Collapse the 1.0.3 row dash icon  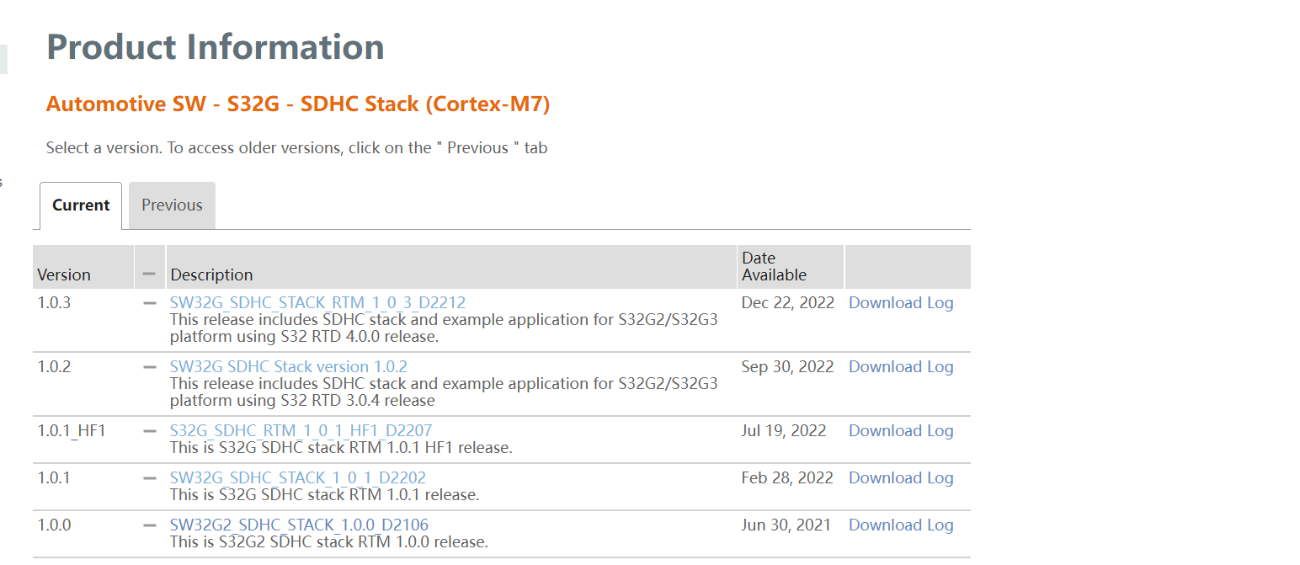point(150,302)
